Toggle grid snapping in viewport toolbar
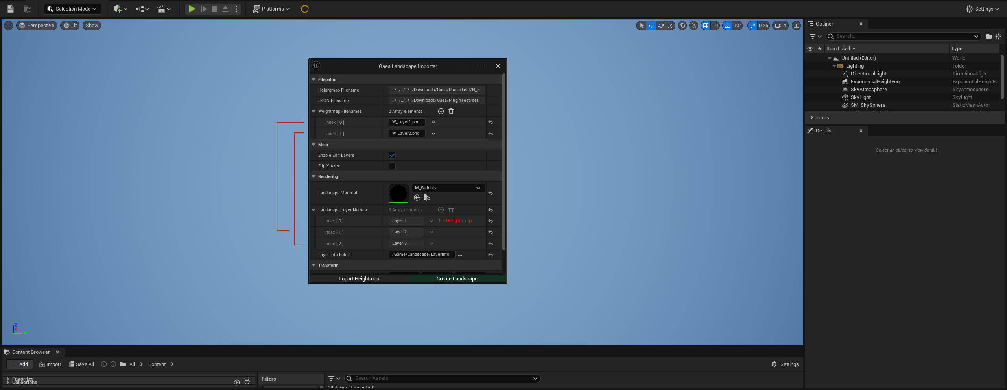The height and width of the screenshot is (390, 1007). 706,26
